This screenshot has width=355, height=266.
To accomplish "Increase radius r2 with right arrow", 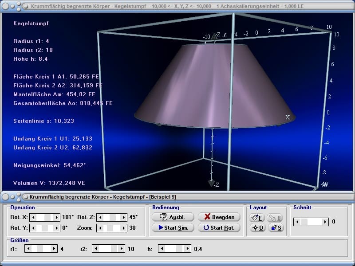I will [121, 249].
